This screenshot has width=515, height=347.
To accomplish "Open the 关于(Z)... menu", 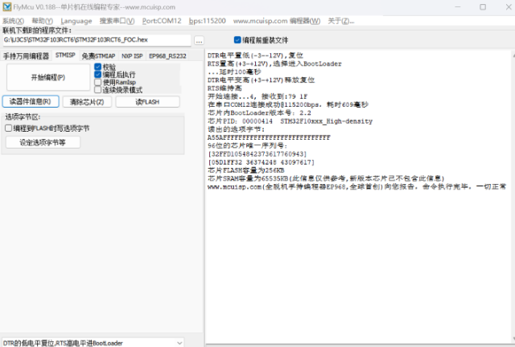I will pyautogui.click(x=341, y=21).
